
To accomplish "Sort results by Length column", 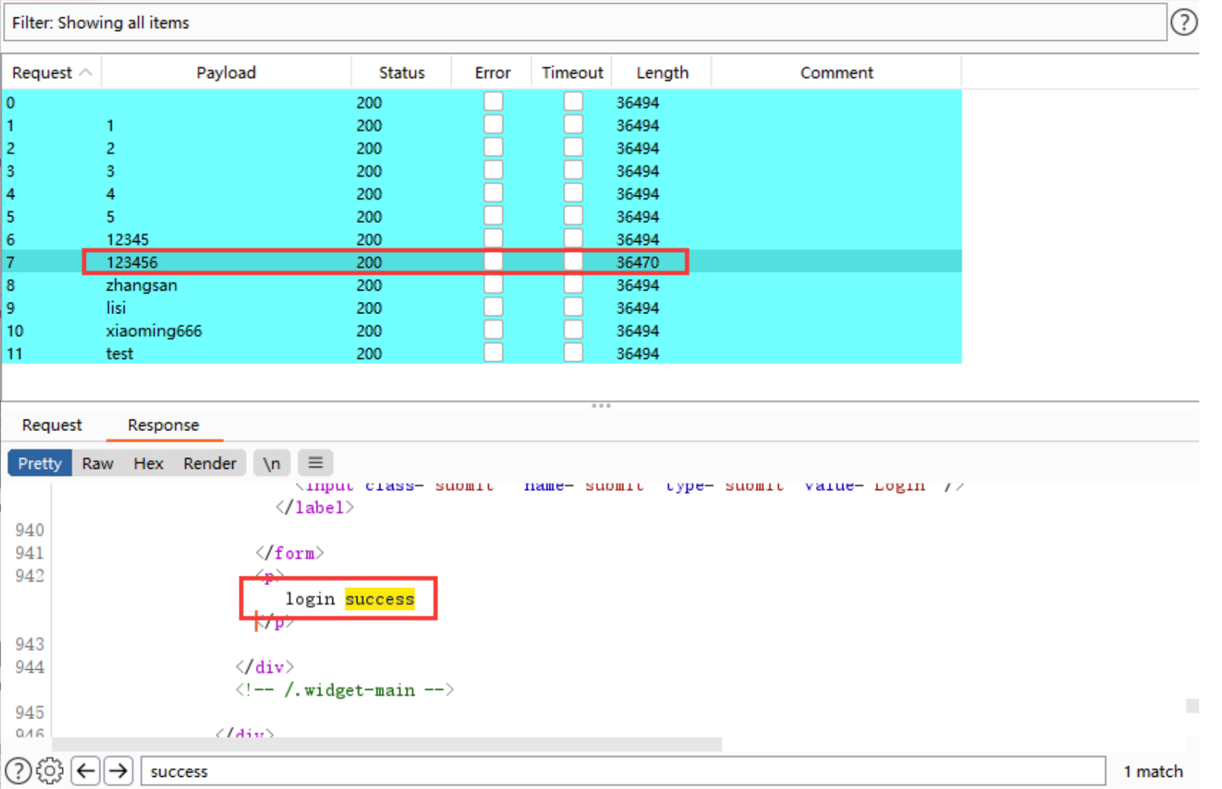I will tap(662, 73).
